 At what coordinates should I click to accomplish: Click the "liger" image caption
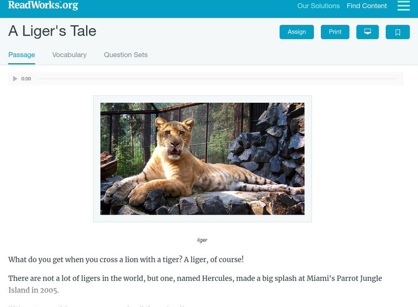pos(202,240)
